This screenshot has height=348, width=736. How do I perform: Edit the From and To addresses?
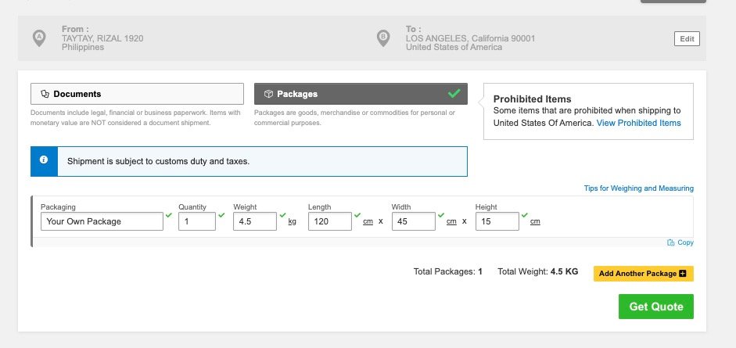tap(687, 39)
